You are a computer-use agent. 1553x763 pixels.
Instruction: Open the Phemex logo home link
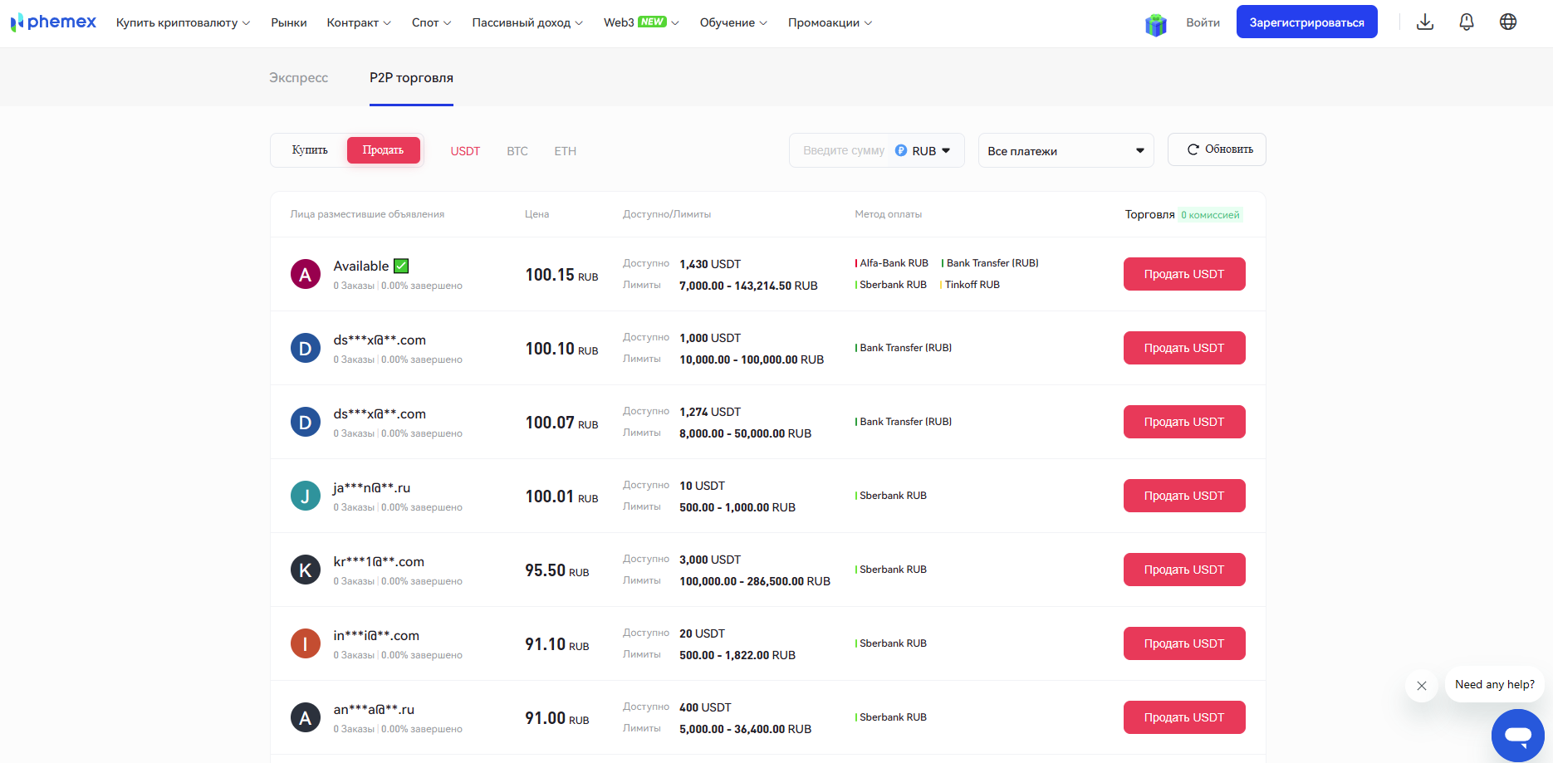click(x=53, y=22)
